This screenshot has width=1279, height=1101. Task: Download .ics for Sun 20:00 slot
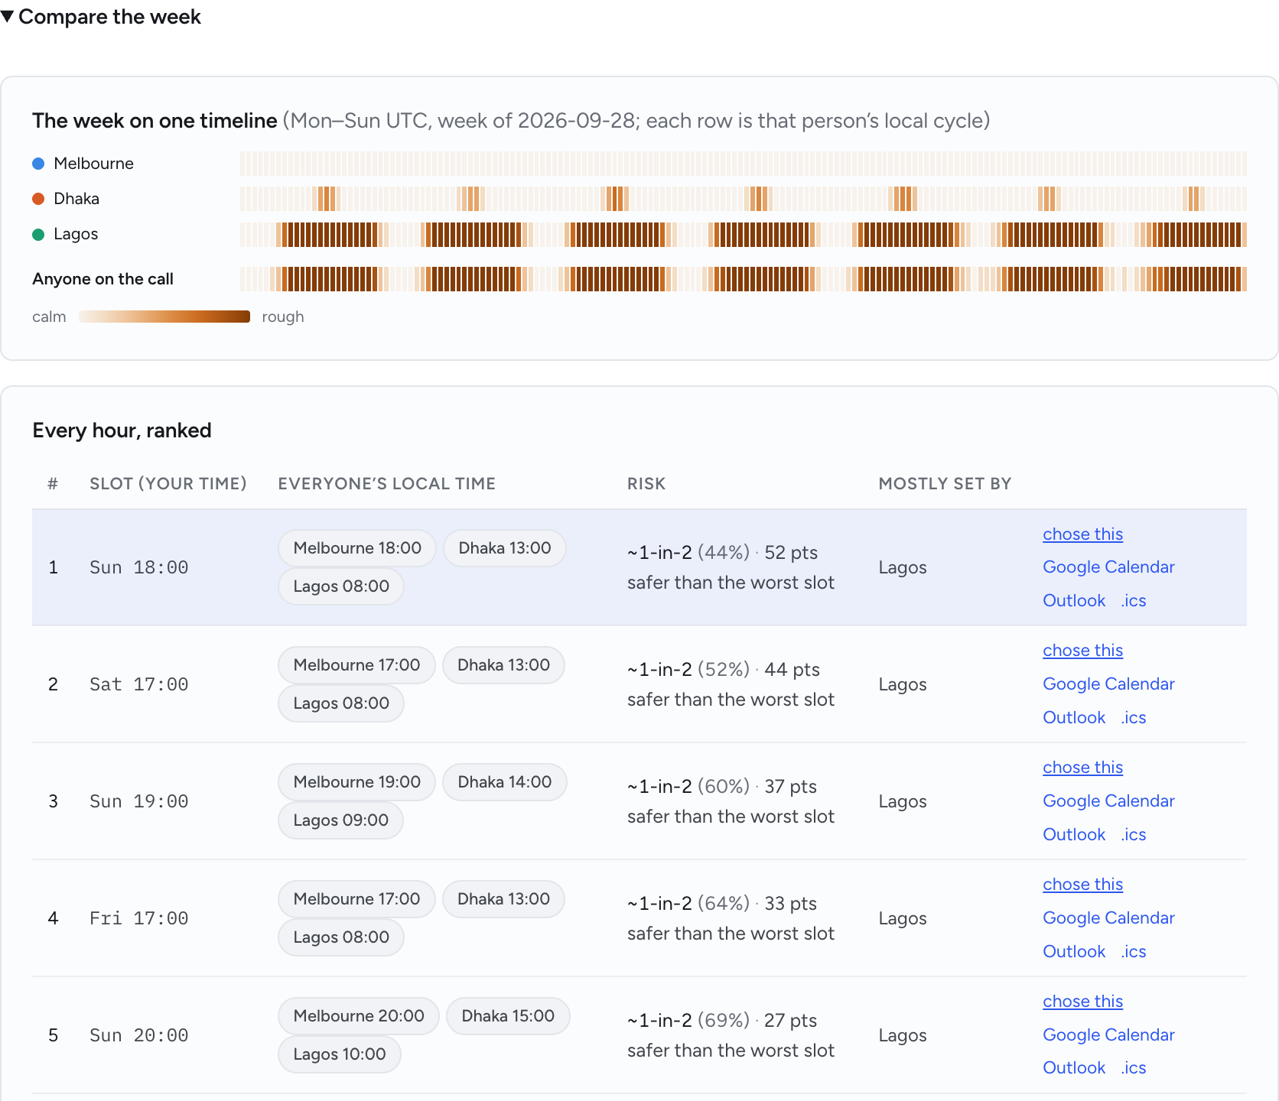(1134, 1068)
